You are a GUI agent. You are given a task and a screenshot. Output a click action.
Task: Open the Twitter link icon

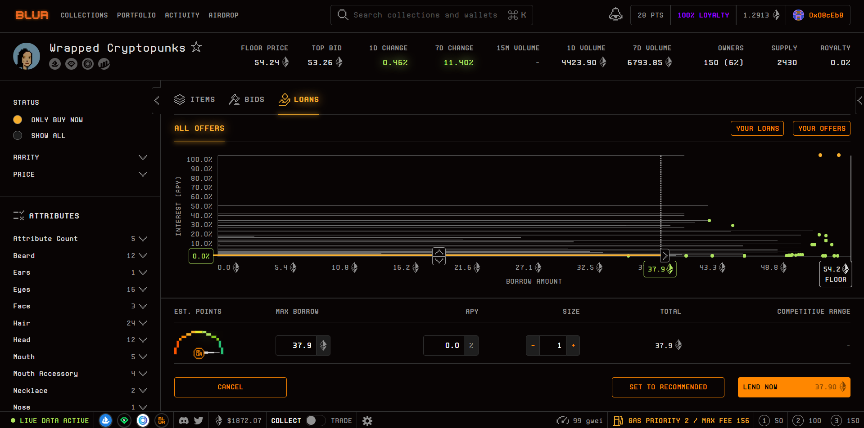[x=199, y=421]
